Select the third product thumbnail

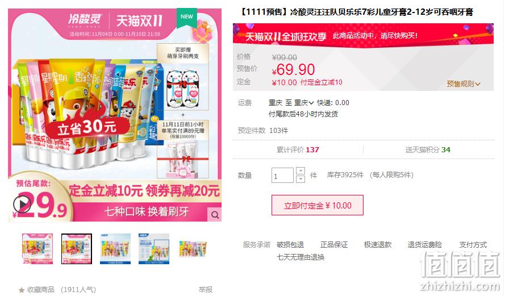[x=115, y=249]
